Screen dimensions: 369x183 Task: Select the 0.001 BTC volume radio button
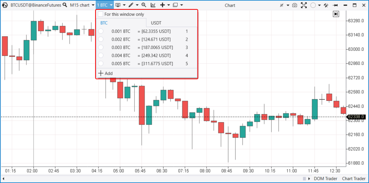(x=101, y=31)
